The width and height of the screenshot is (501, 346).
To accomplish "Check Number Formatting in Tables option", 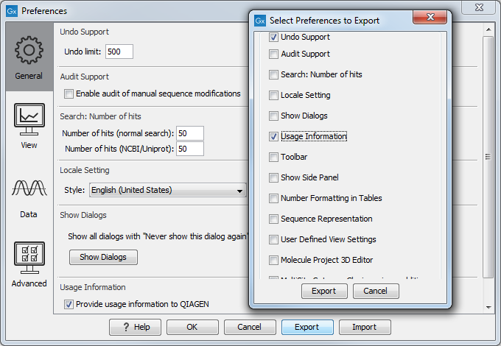I will 274,198.
